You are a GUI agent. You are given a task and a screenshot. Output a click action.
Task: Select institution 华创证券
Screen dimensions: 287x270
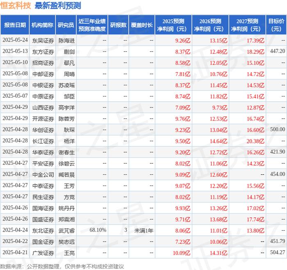(x=43, y=130)
